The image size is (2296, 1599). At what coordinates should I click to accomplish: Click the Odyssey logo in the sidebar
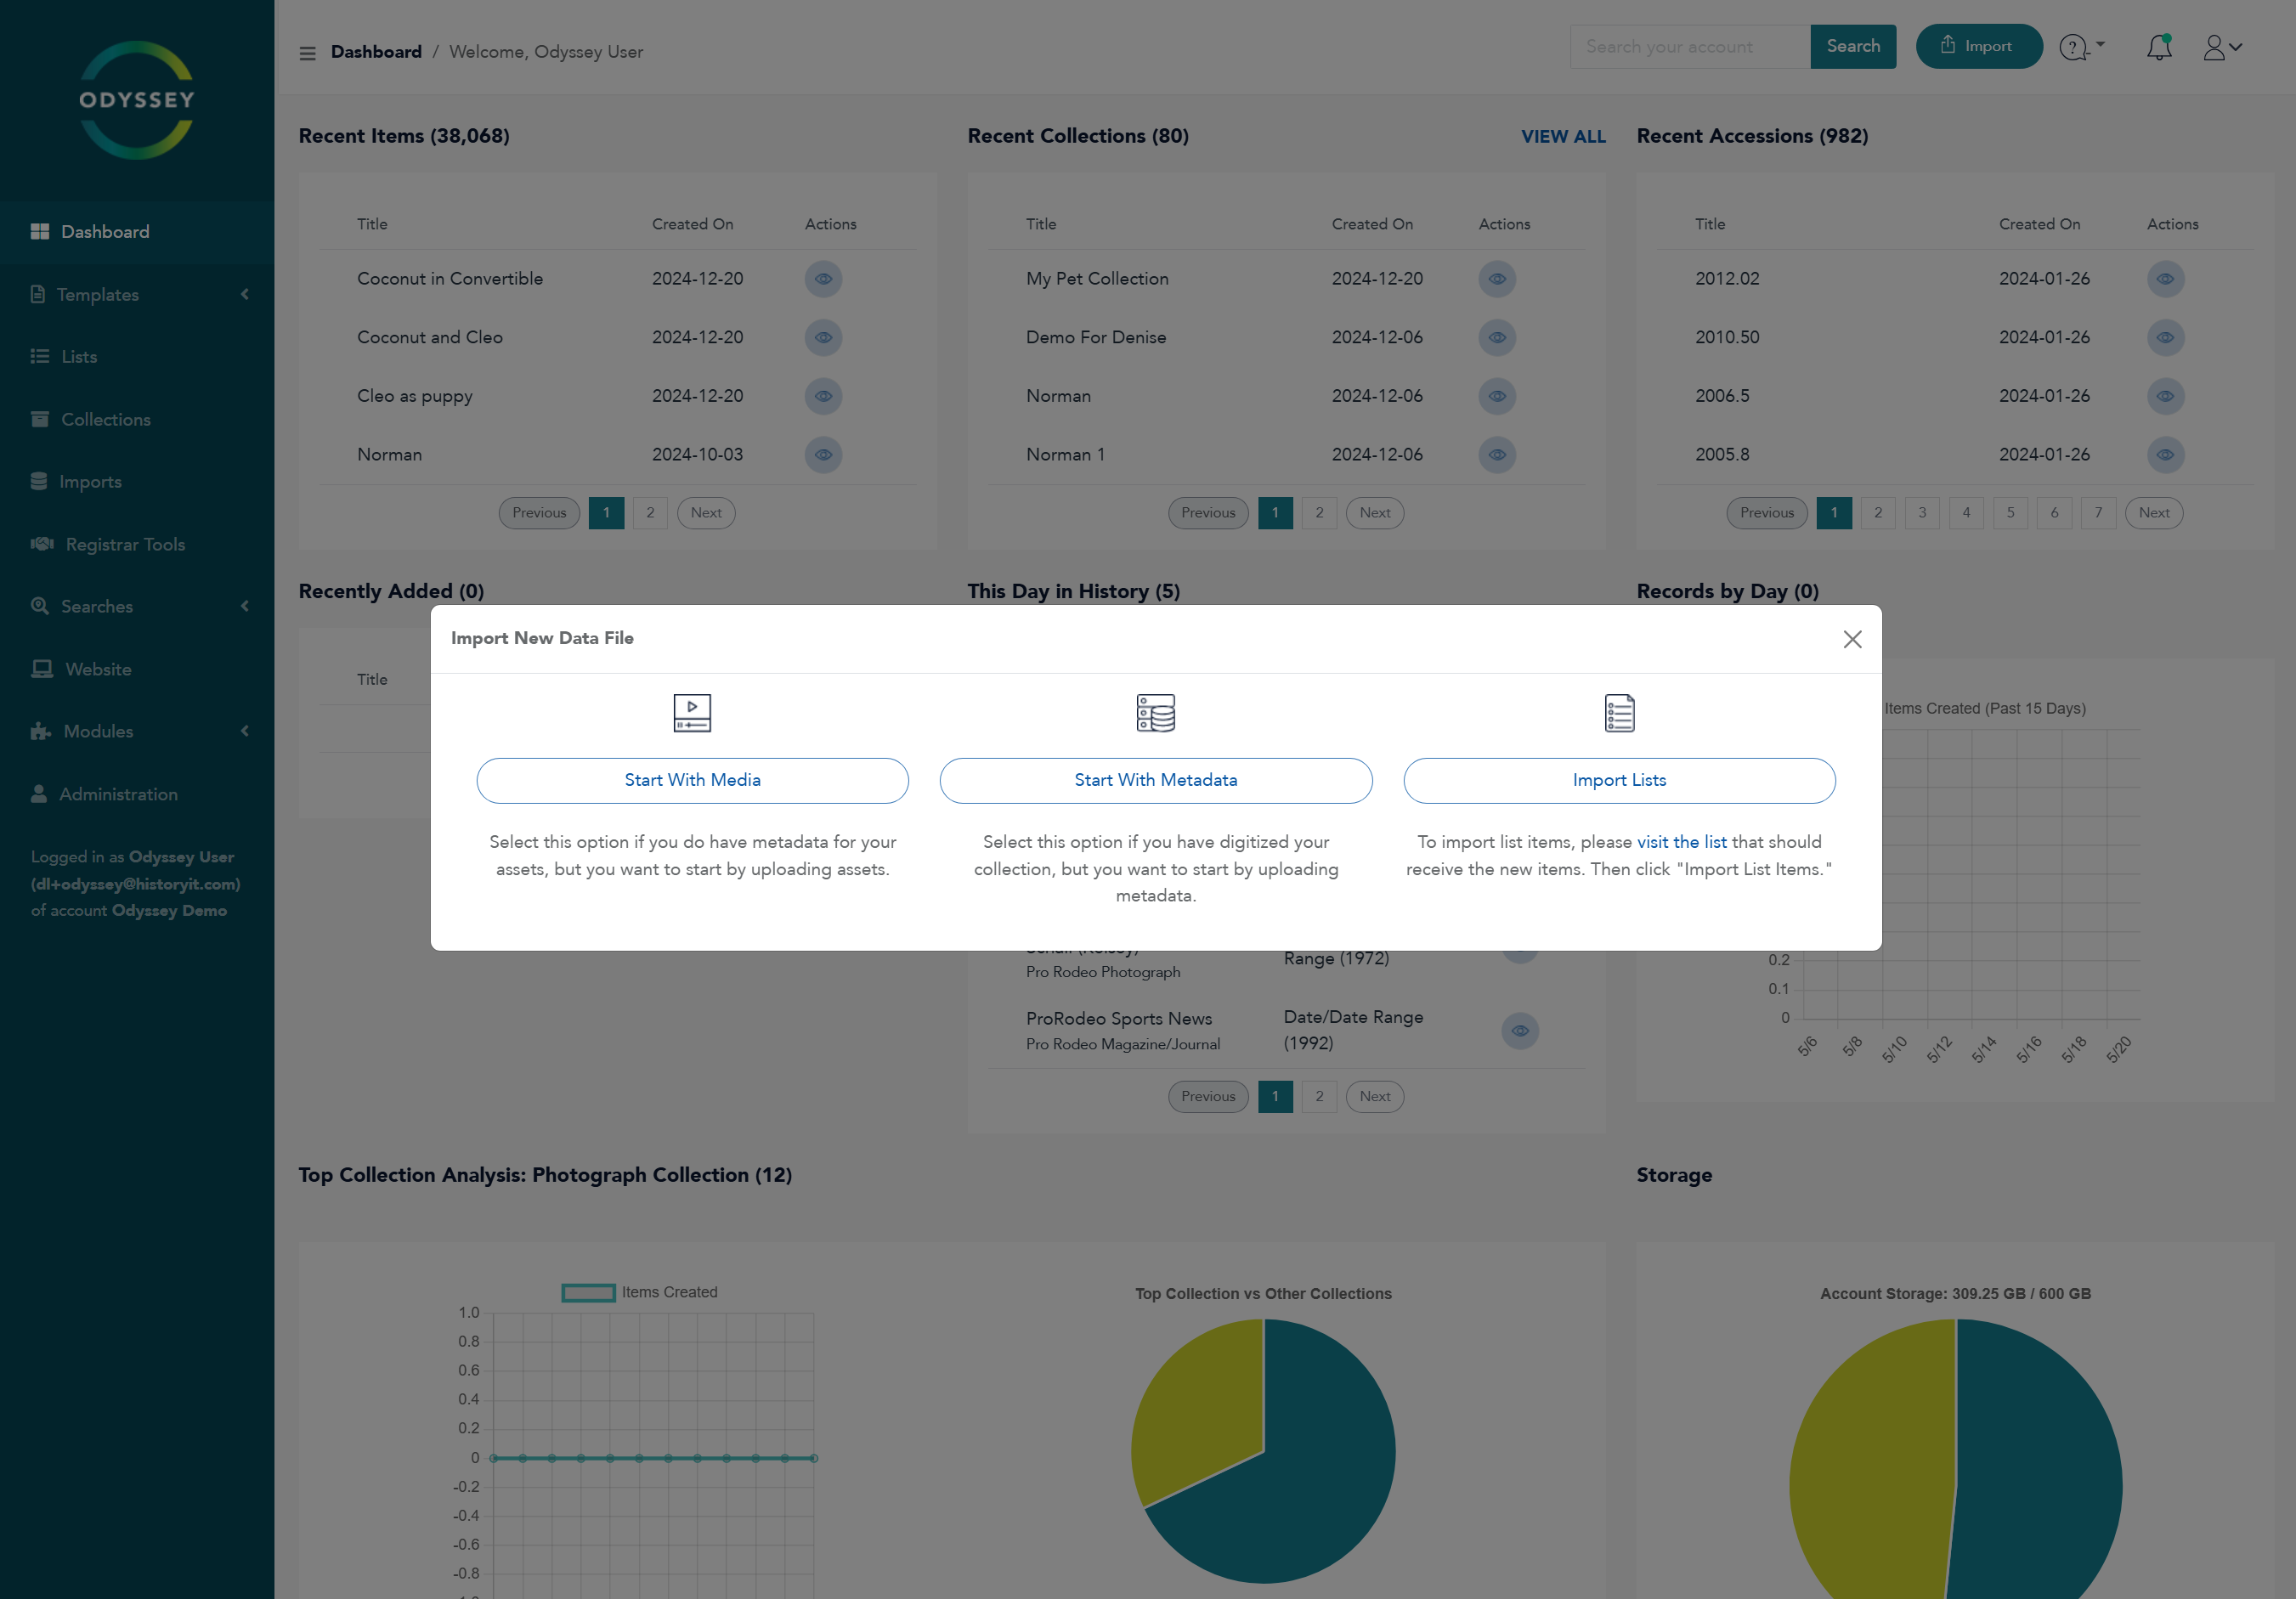tap(137, 100)
